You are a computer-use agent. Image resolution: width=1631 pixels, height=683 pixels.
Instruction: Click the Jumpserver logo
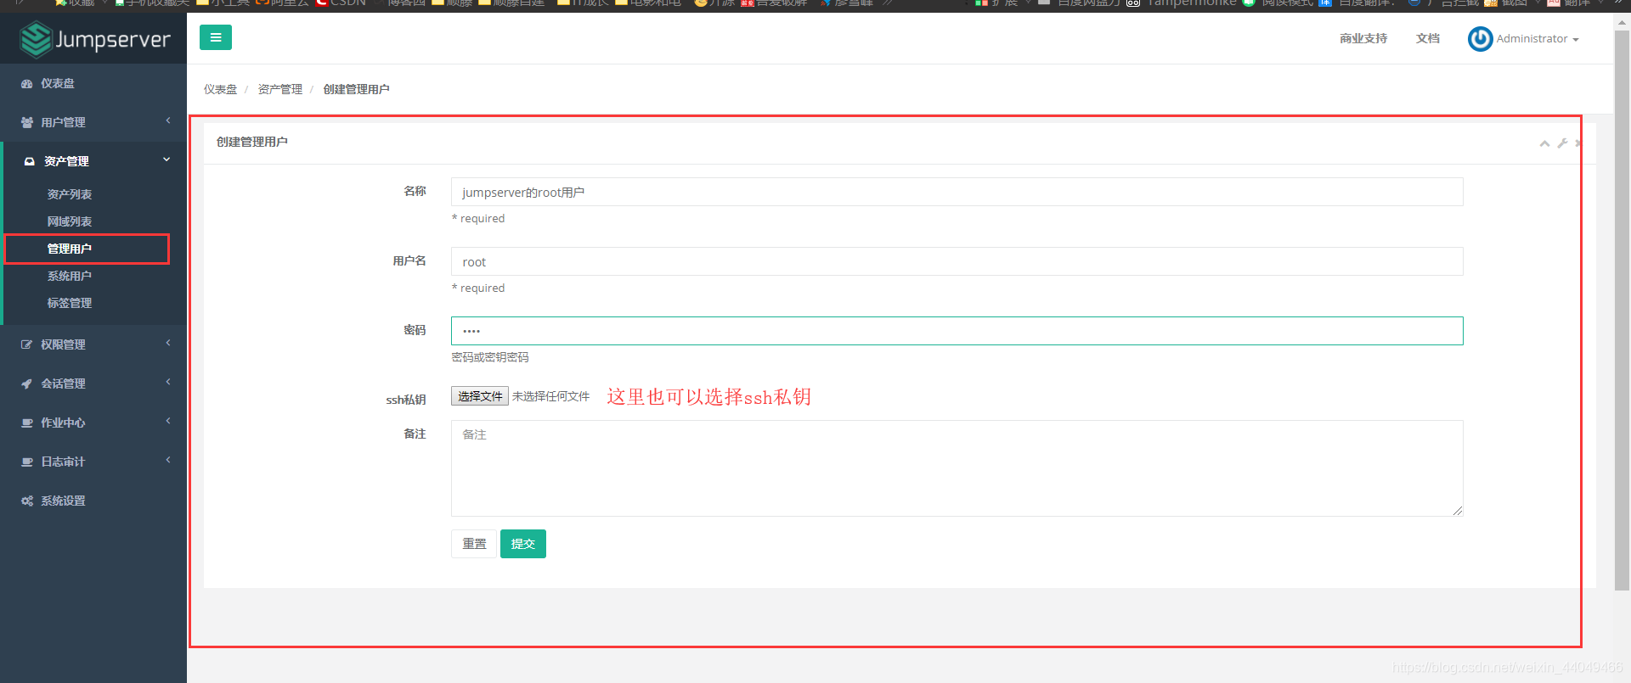[94, 39]
